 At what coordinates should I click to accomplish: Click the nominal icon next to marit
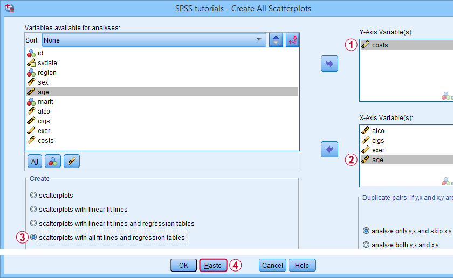click(31, 102)
